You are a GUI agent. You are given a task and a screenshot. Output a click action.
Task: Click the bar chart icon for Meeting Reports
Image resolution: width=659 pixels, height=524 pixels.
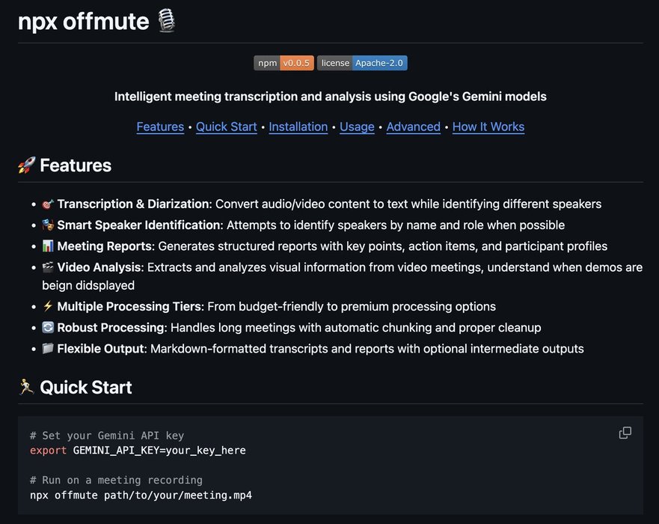point(48,246)
